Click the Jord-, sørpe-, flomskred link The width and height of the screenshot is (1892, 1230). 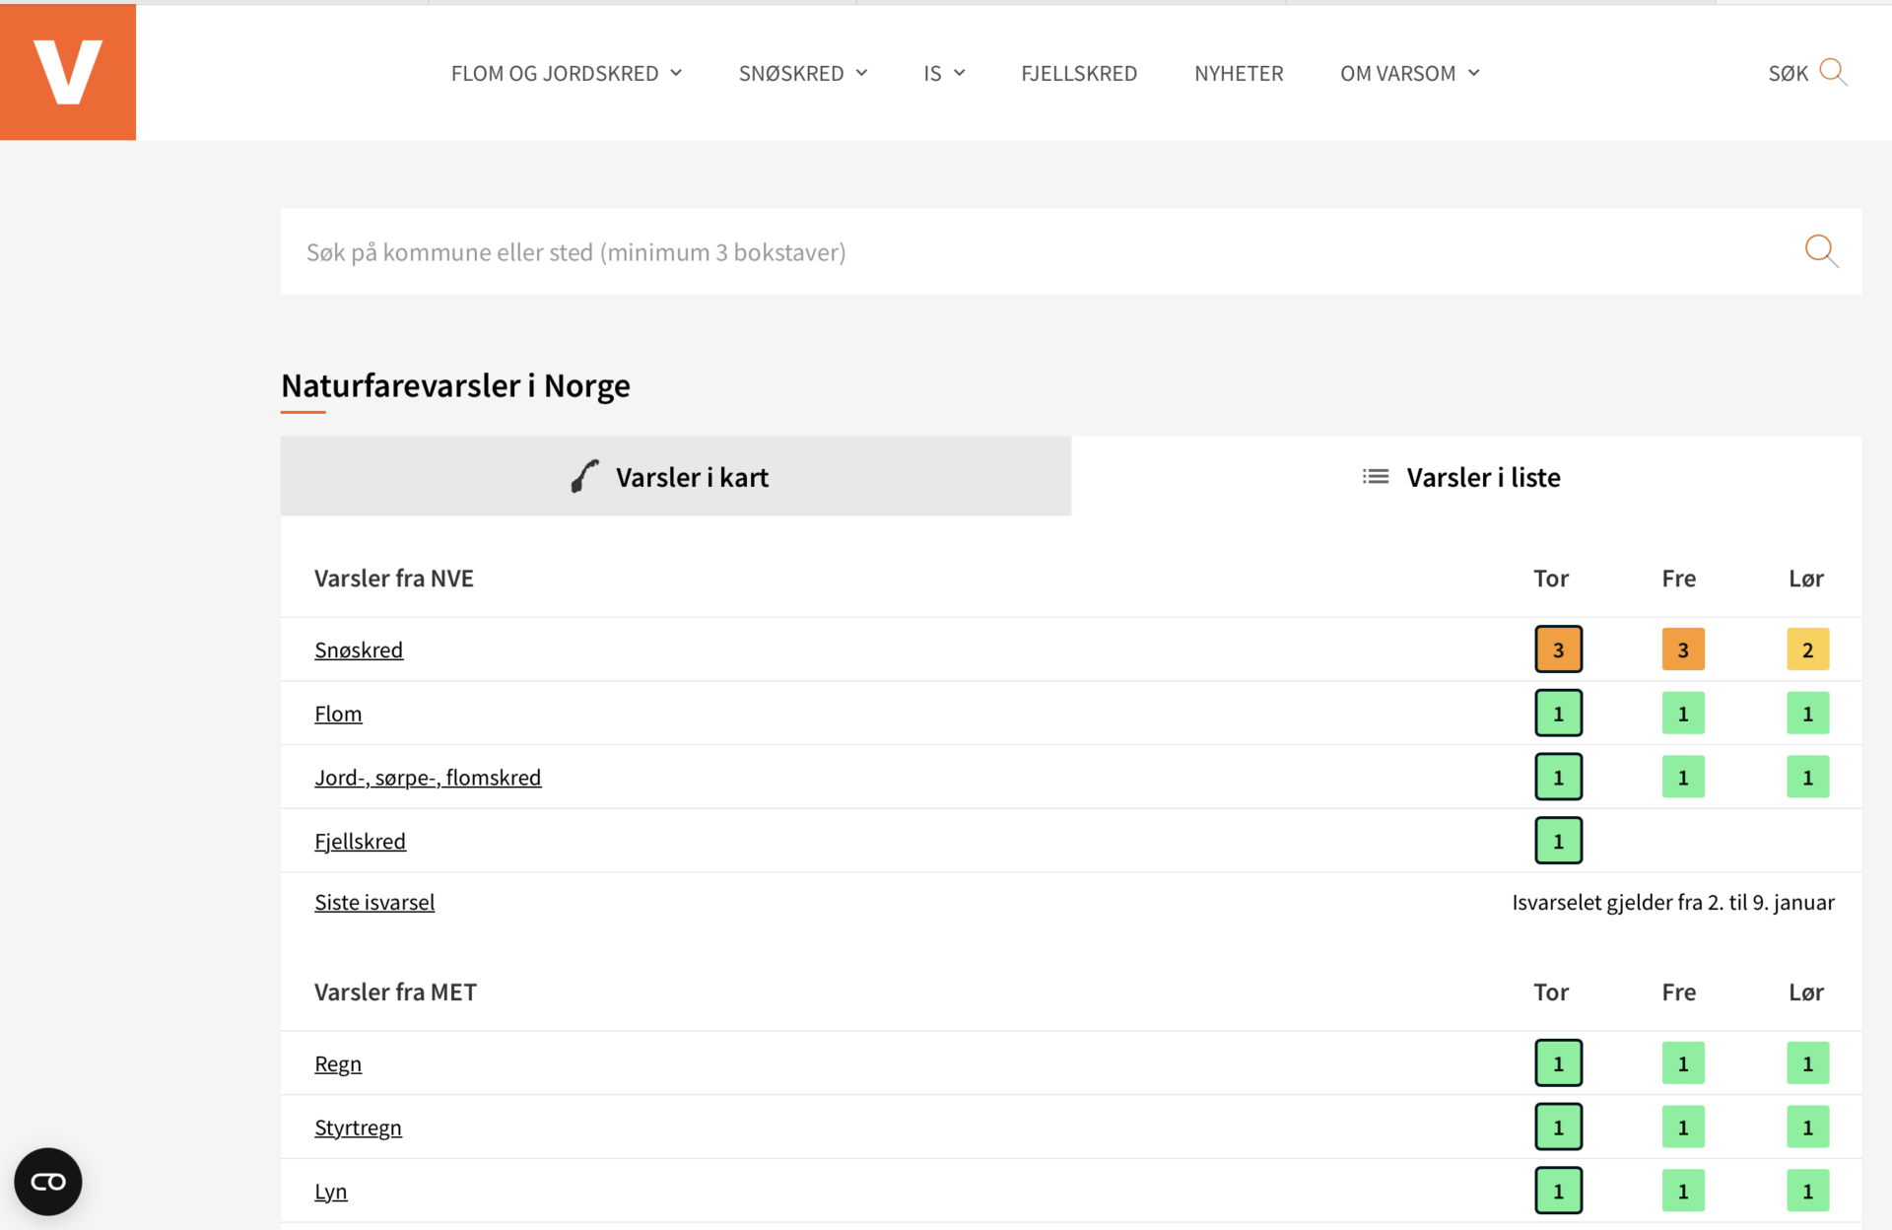pyautogui.click(x=428, y=778)
